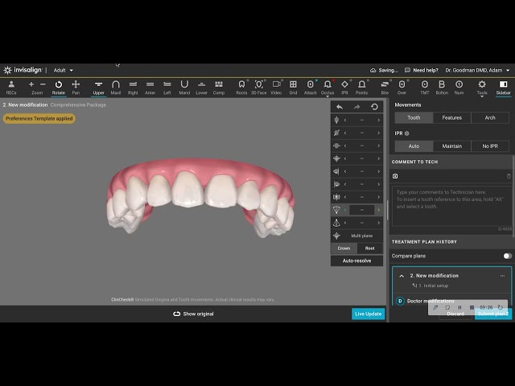This screenshot has width=515, height=386.
Task: Open Dr. Goodman account dropdown
Action: 477,70
